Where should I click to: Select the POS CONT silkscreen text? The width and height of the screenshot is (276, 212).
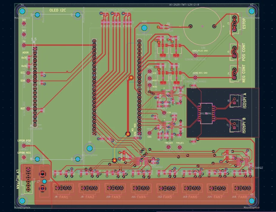click(244, 52)
